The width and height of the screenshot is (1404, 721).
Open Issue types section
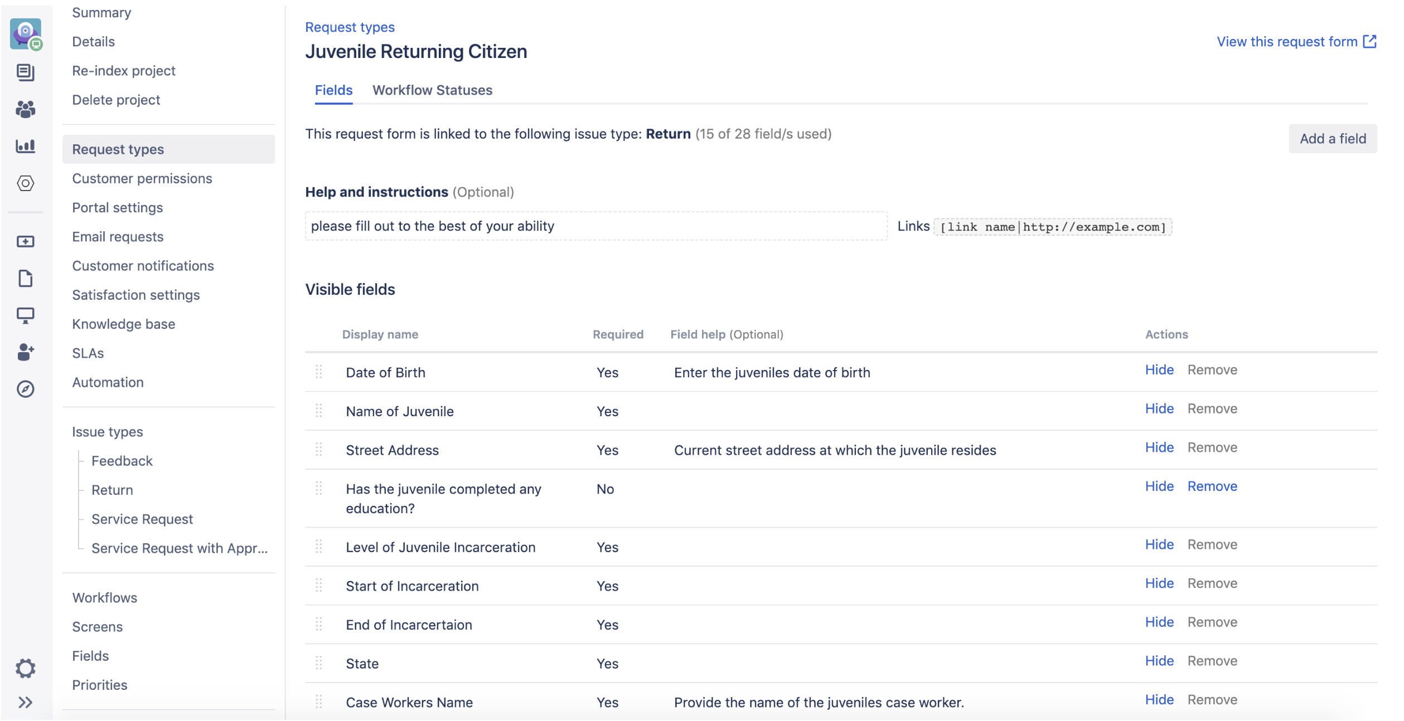pos(108,432)
